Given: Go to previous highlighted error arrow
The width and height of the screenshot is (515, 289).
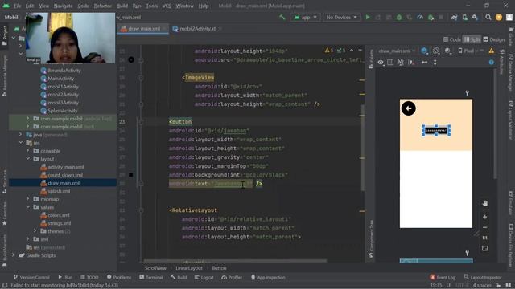Looking at the screenshot, I should (x=352, y=51).
